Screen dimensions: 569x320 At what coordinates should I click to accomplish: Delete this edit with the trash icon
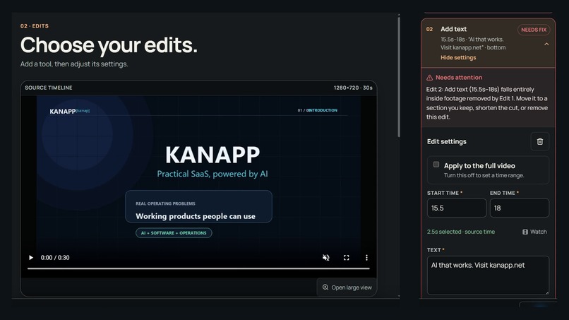click(x=539, y=141)
